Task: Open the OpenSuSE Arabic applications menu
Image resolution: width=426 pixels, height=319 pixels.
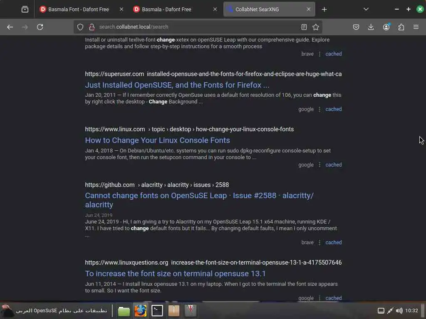Action: tap(54, 311)
